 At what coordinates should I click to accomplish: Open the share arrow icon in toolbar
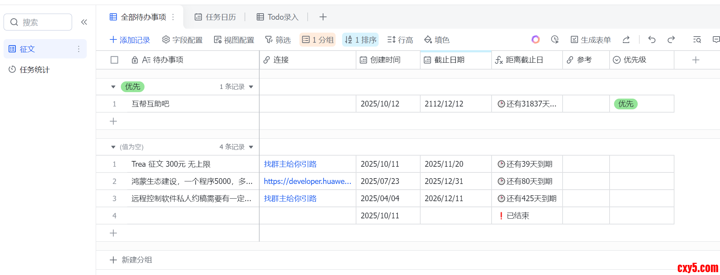626,40
